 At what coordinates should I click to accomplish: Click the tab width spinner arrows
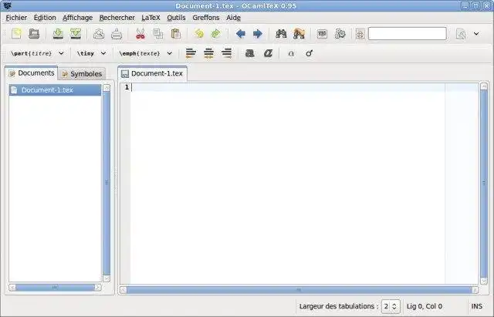(394, 306)
